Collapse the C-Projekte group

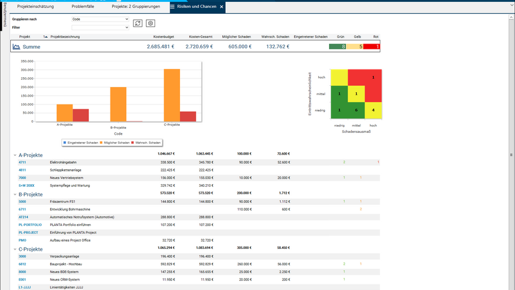[x=15, y=249]
